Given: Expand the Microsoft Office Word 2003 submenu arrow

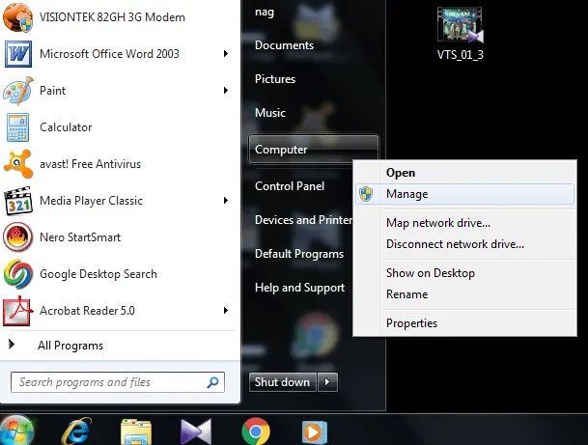Looking at the screenshot, I should (226, 54).
